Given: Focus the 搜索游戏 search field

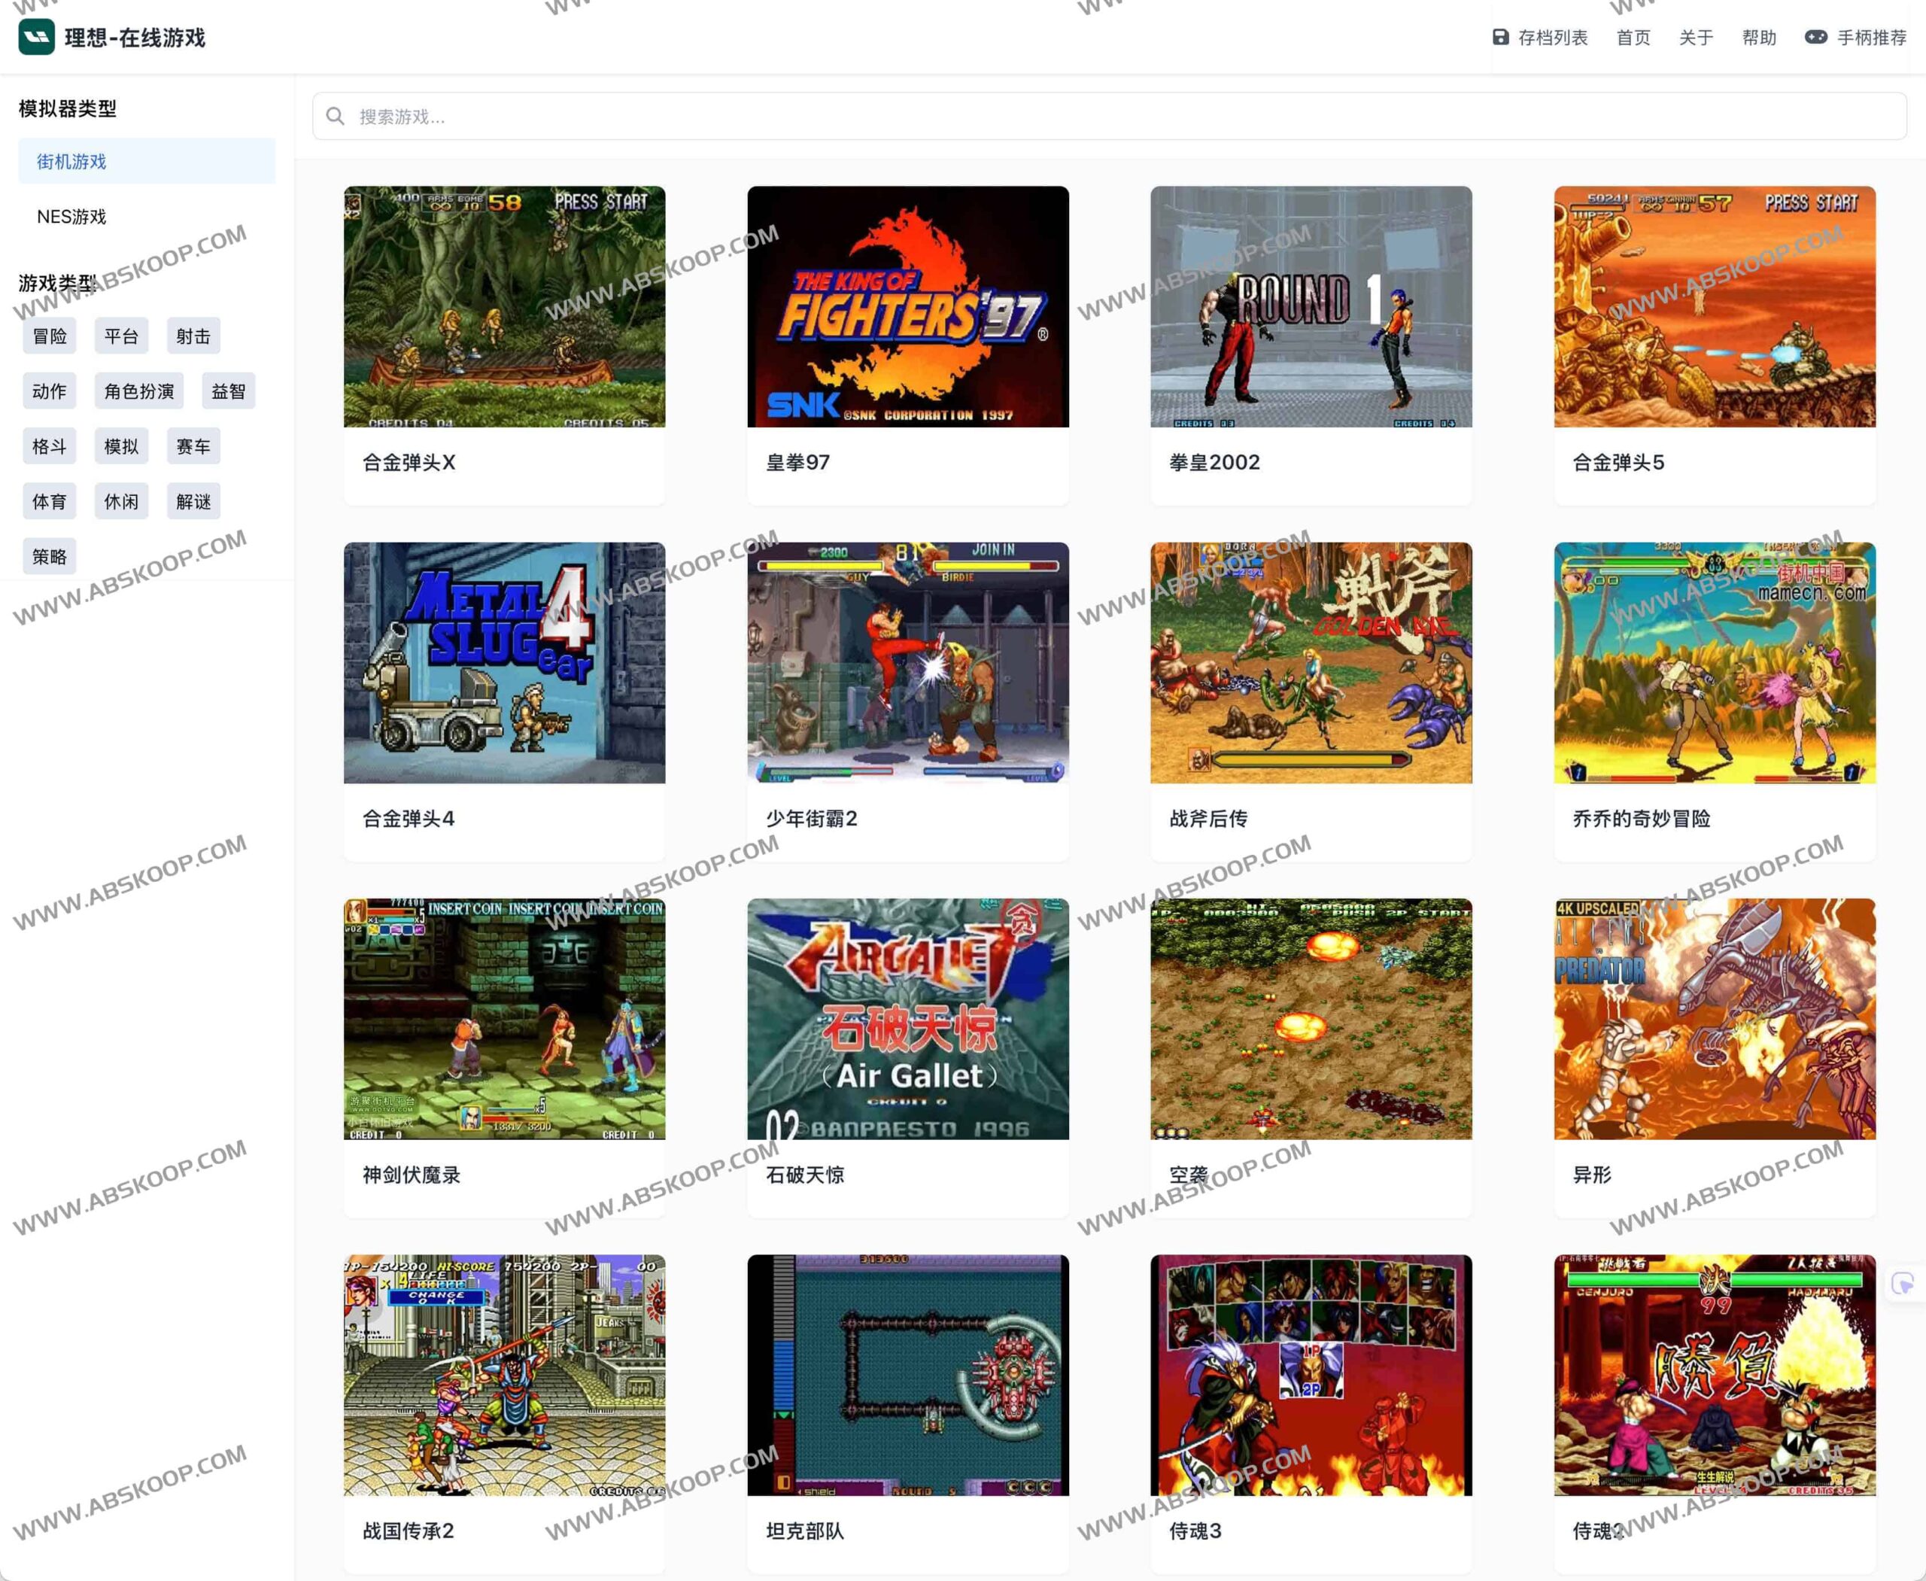Looking at the screenshot, I should point(1109,117).
